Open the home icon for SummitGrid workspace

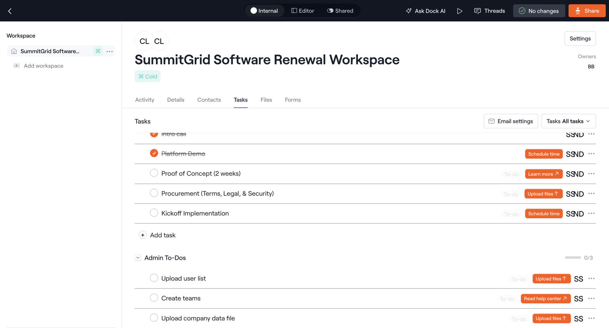point(14,51)
